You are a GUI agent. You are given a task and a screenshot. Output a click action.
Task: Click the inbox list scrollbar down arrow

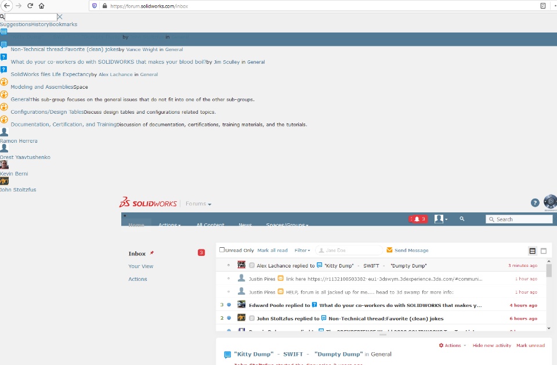[549, 328]
